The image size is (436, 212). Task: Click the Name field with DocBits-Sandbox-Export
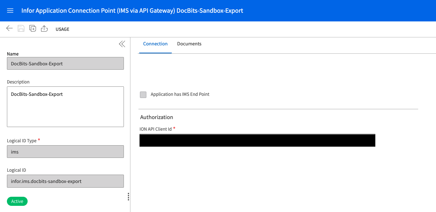click(x=65, y=64)
